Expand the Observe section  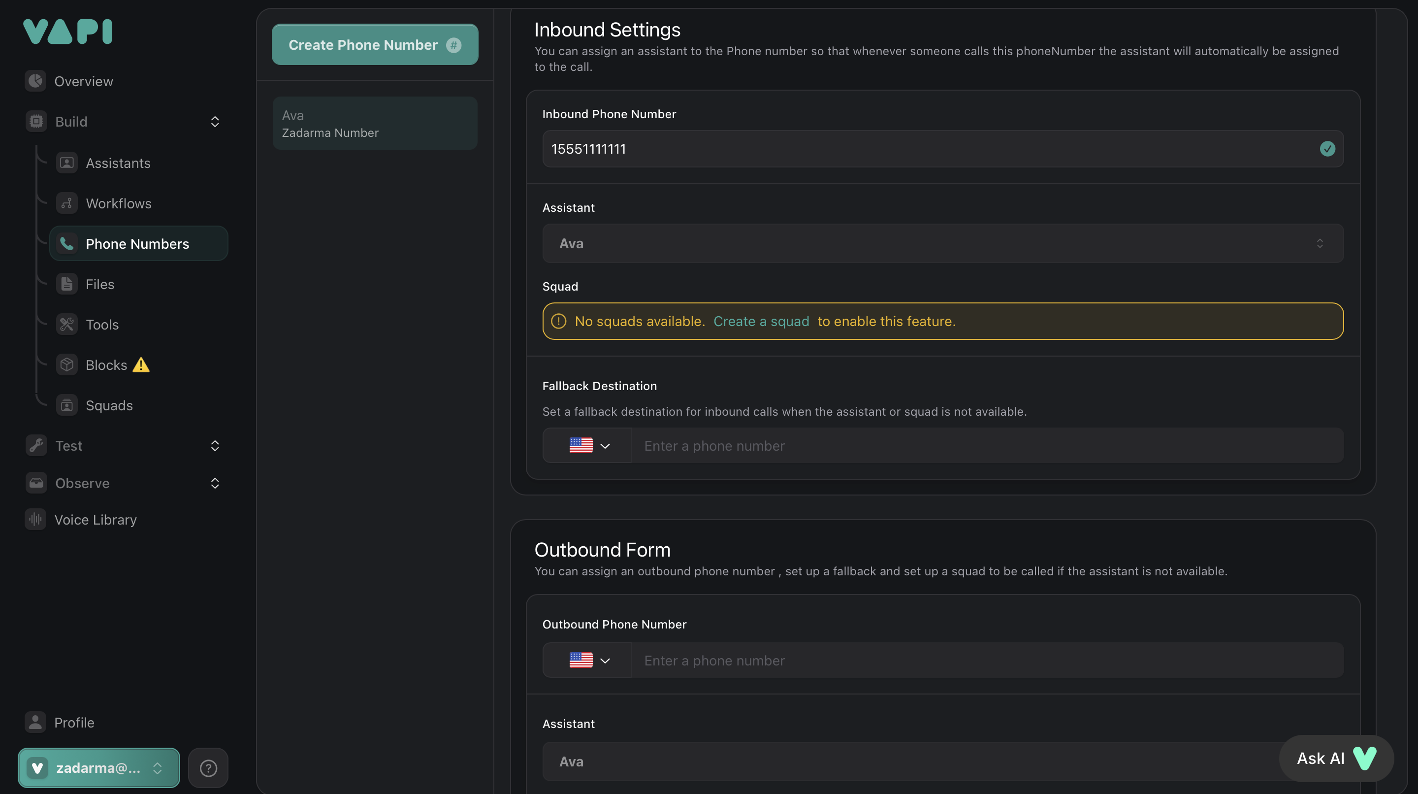click(215, 483)
